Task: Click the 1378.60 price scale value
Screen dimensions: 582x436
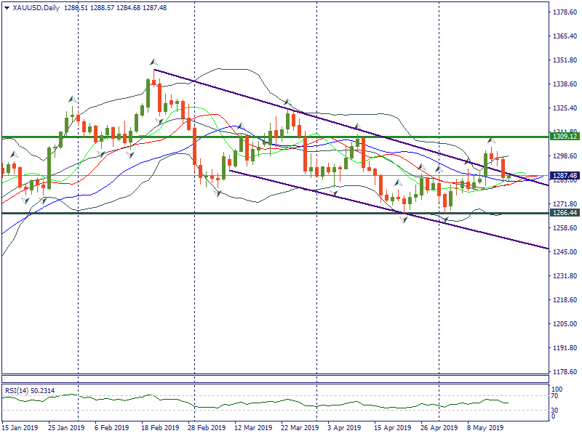Action: coord(565,12)
